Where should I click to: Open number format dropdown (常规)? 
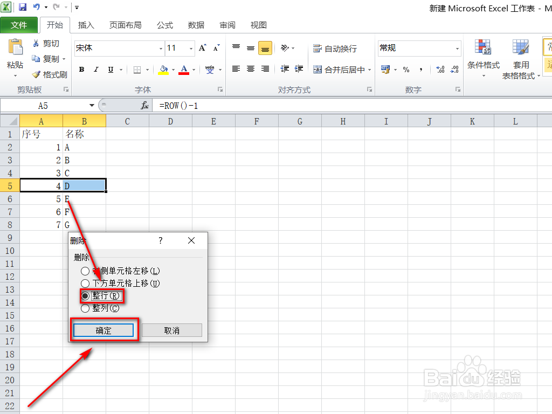coord(457,49)
